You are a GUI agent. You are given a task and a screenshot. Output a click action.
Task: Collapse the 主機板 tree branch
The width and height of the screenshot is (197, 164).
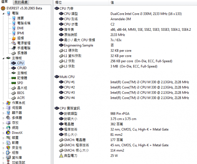3,58
